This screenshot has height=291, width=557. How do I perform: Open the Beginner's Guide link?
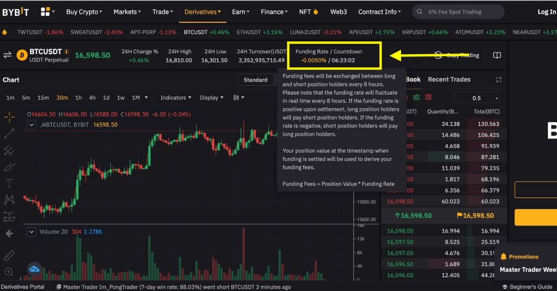(x=526, y=287)
